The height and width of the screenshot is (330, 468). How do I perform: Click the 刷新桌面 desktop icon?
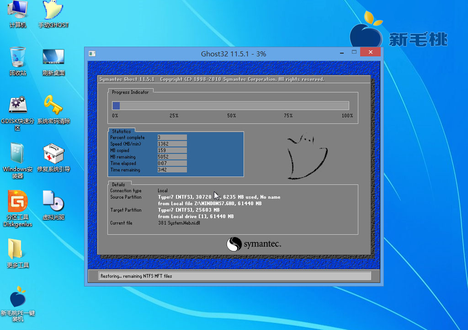point(53,62)
